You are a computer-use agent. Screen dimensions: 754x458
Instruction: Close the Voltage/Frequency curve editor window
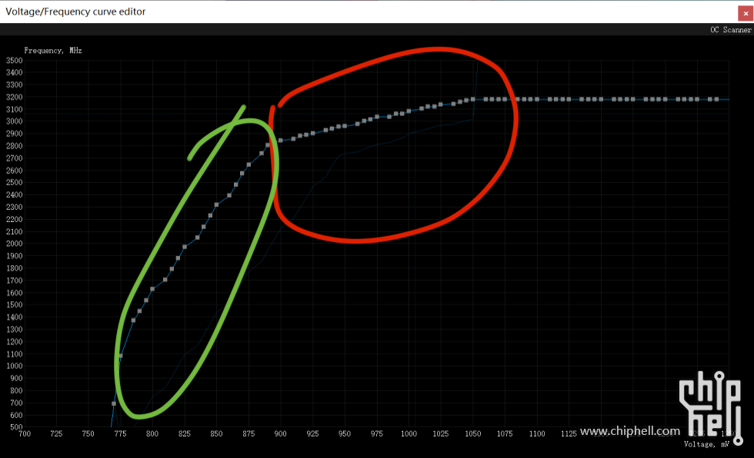(744, 12)
